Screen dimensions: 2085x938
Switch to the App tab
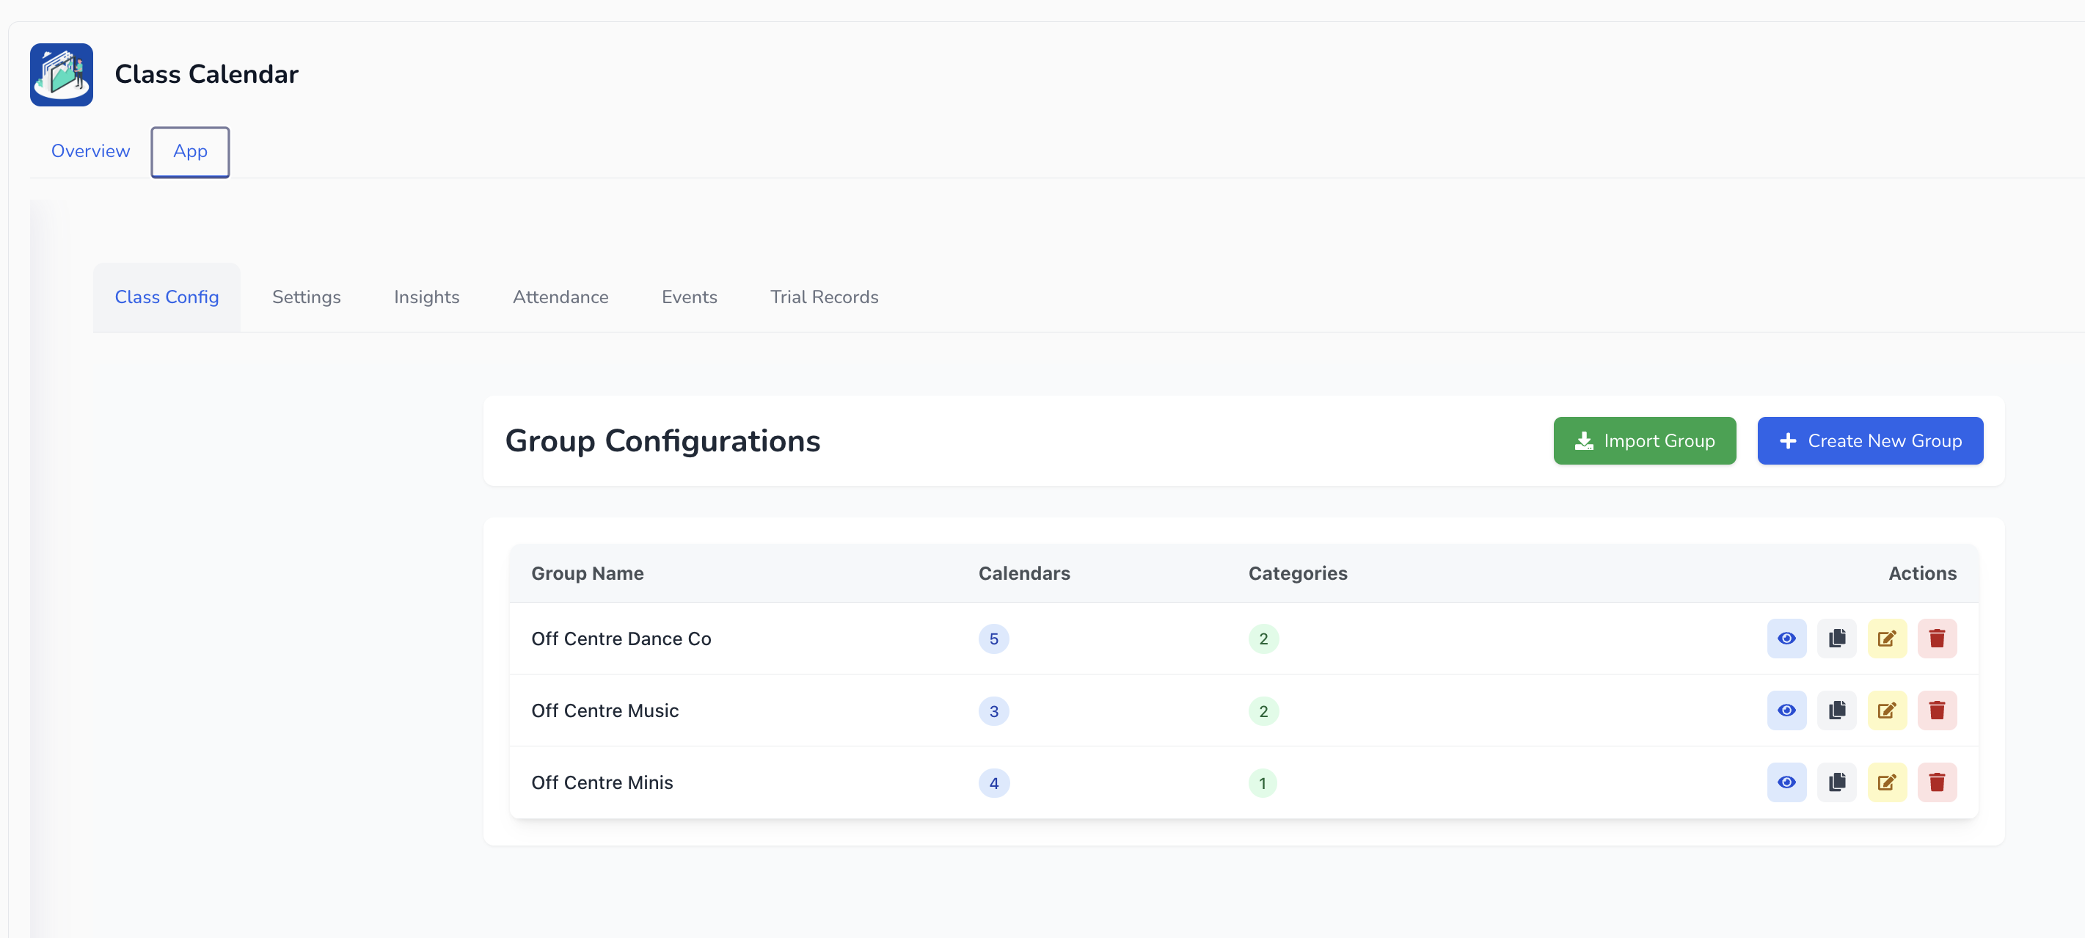190,151
